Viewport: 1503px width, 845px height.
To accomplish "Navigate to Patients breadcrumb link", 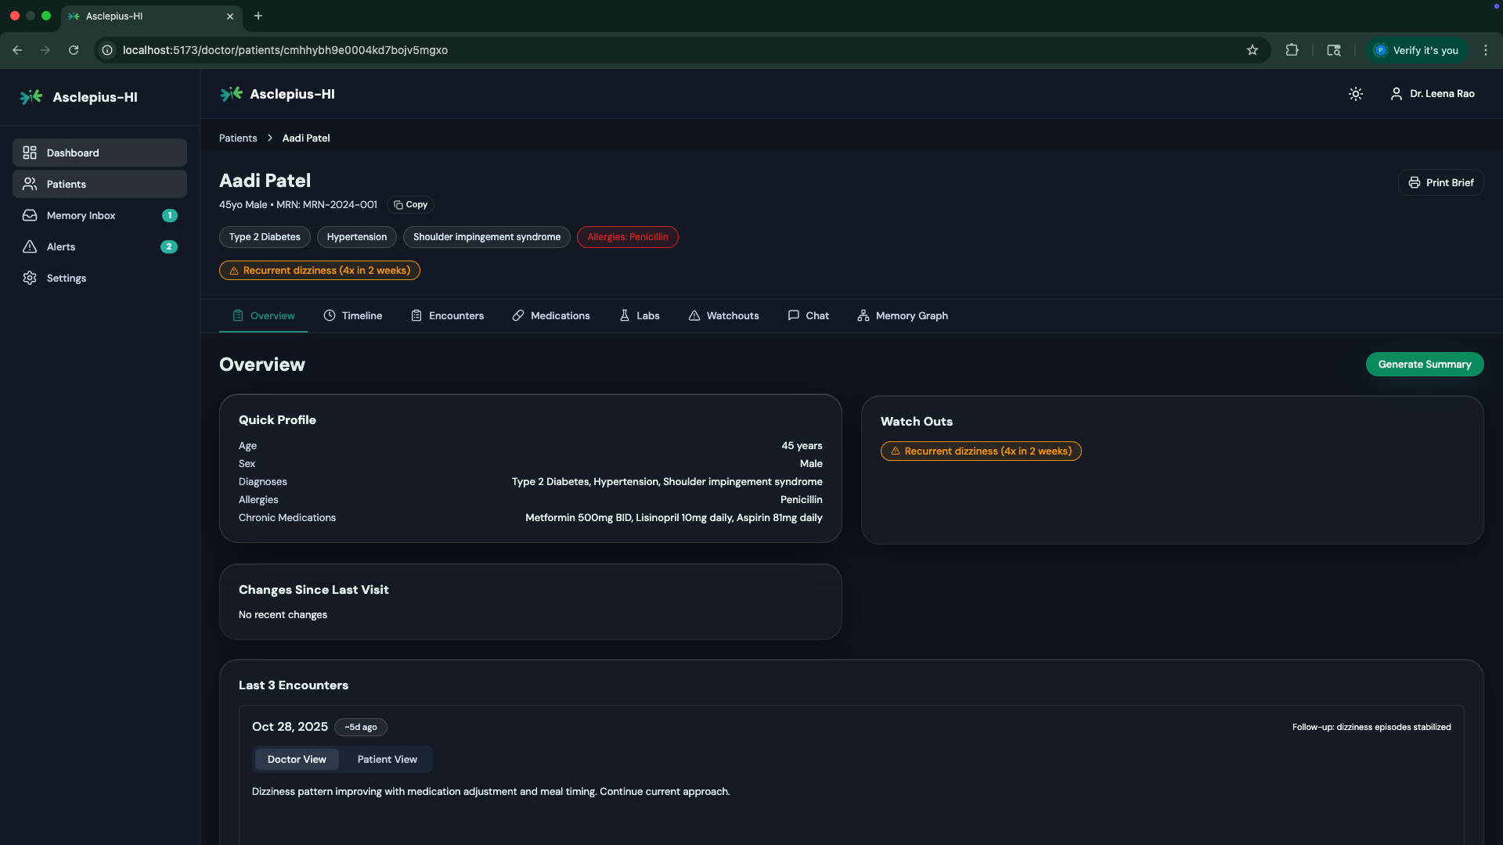I will point(238,138).
